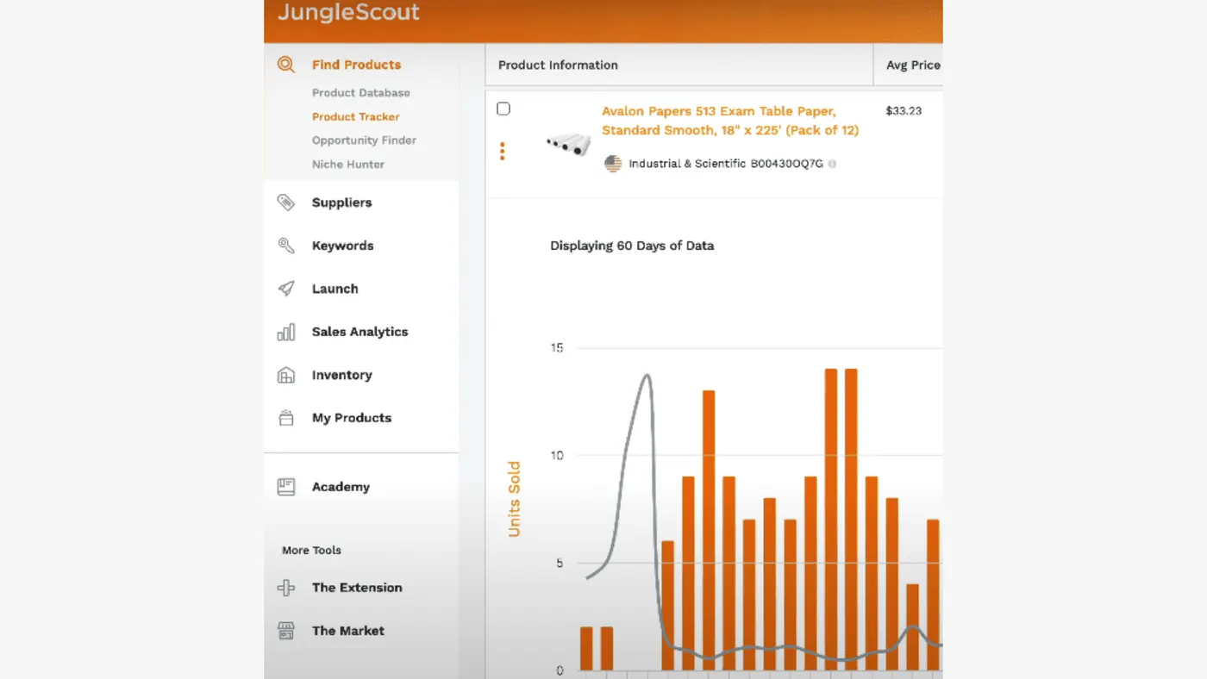Open Product Database
This screenshot has height=679, width=1207.
coord(361,92)
